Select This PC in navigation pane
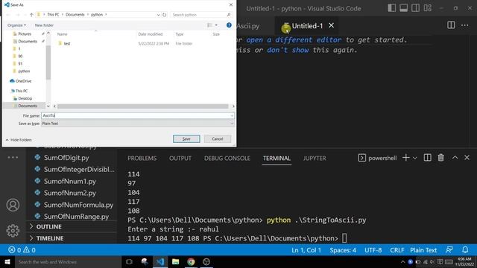The width and height of the screenshot is (477, 268). (x=22, y=91)
